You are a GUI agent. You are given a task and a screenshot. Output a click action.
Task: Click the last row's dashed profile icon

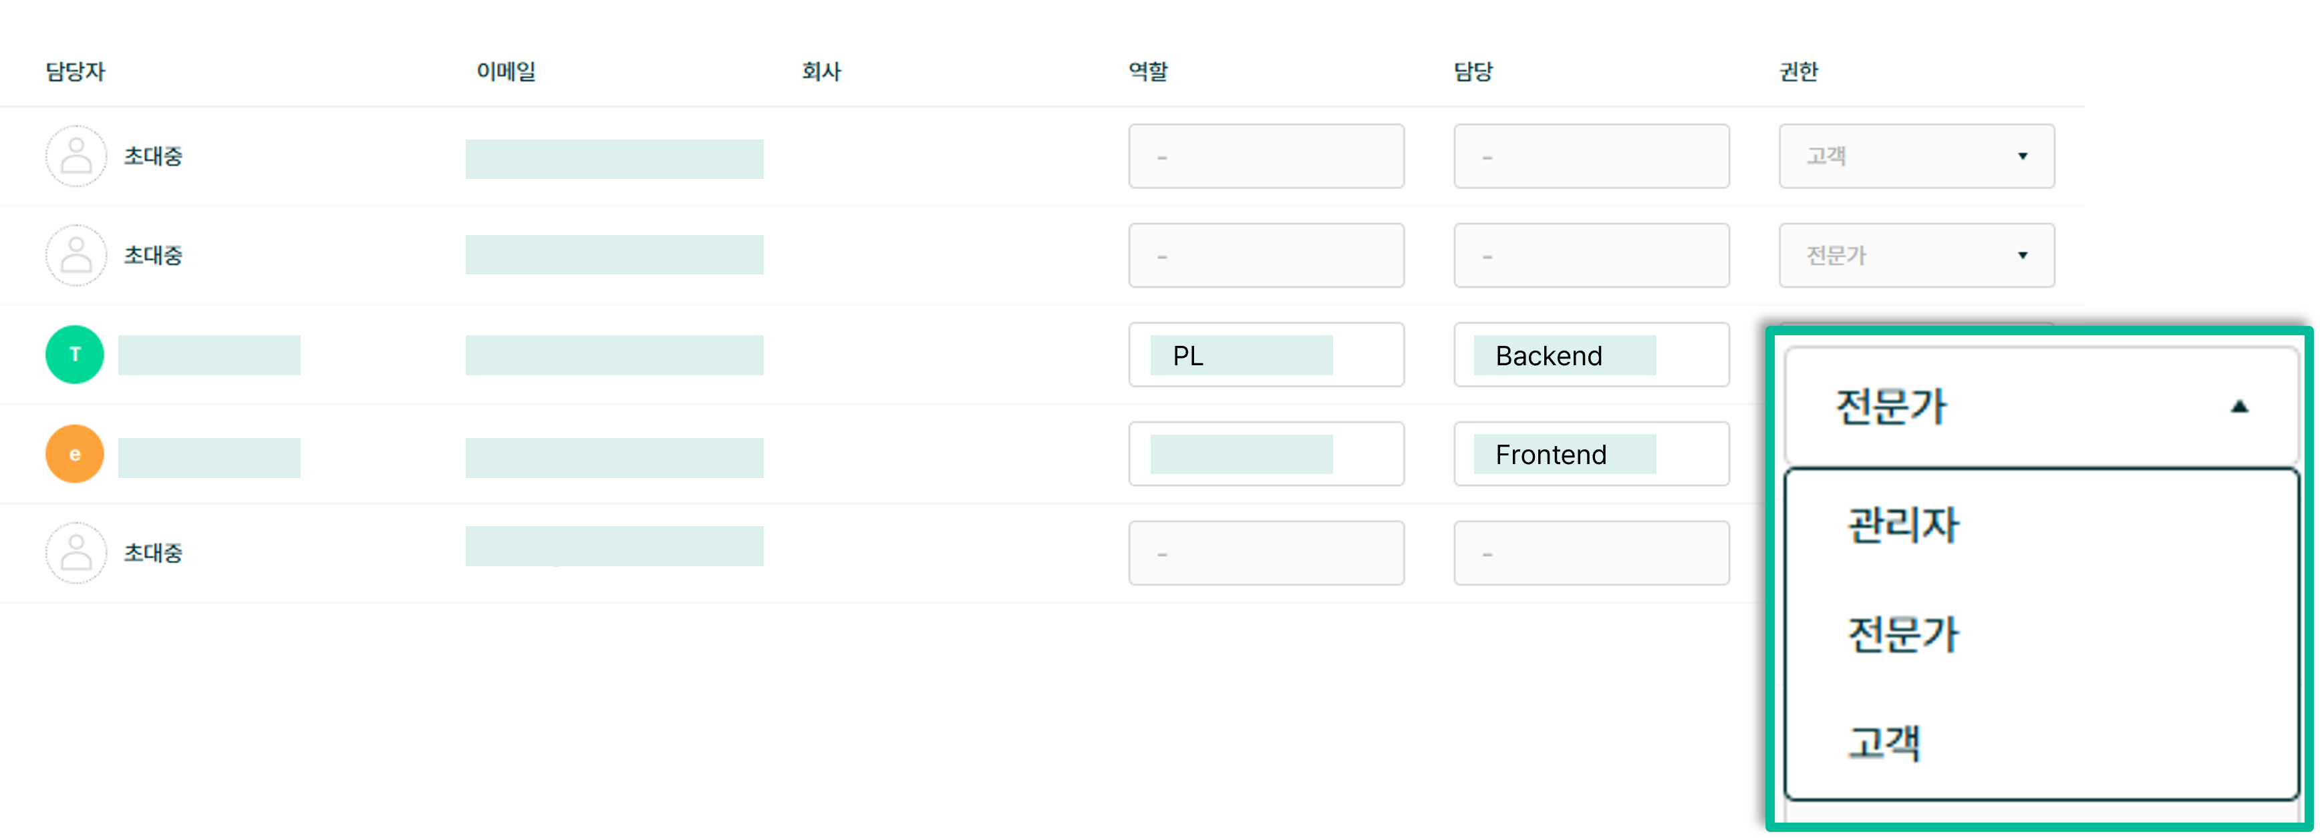(76, 553)
